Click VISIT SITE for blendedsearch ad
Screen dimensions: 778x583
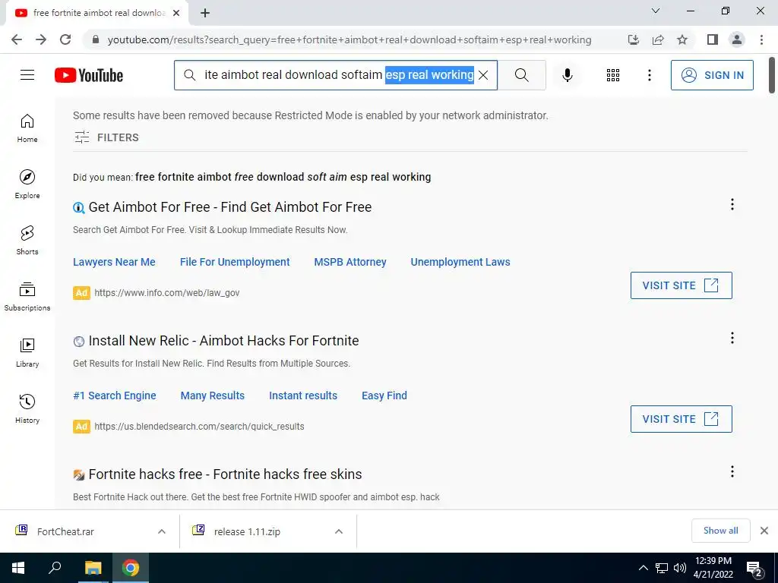click(x=681, y=419)
